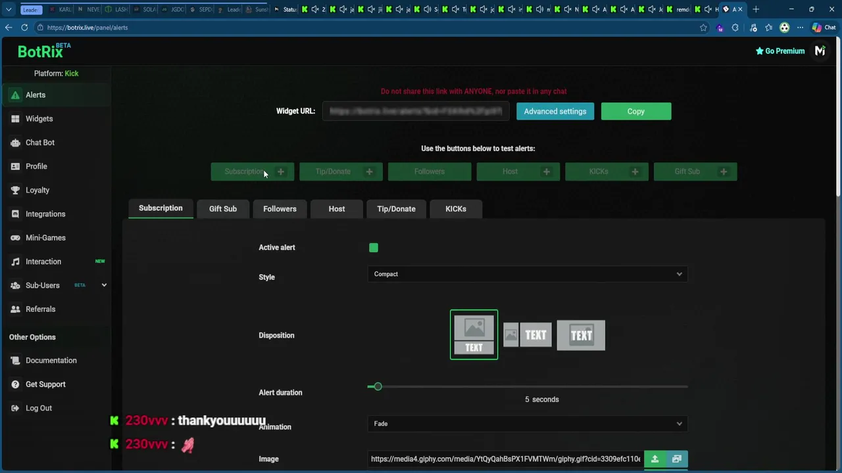Click the Get Support headset icon

[15, 384]
